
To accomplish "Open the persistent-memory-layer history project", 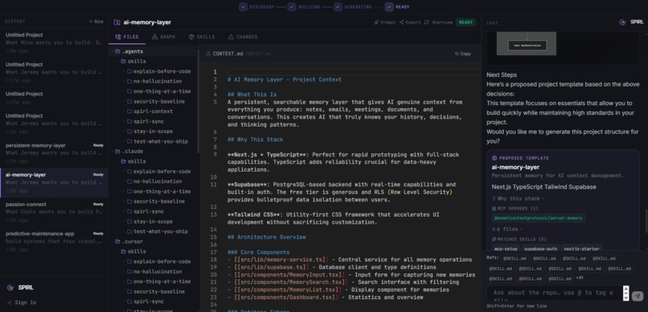I will pyautogui.click(x=54, y=153).
